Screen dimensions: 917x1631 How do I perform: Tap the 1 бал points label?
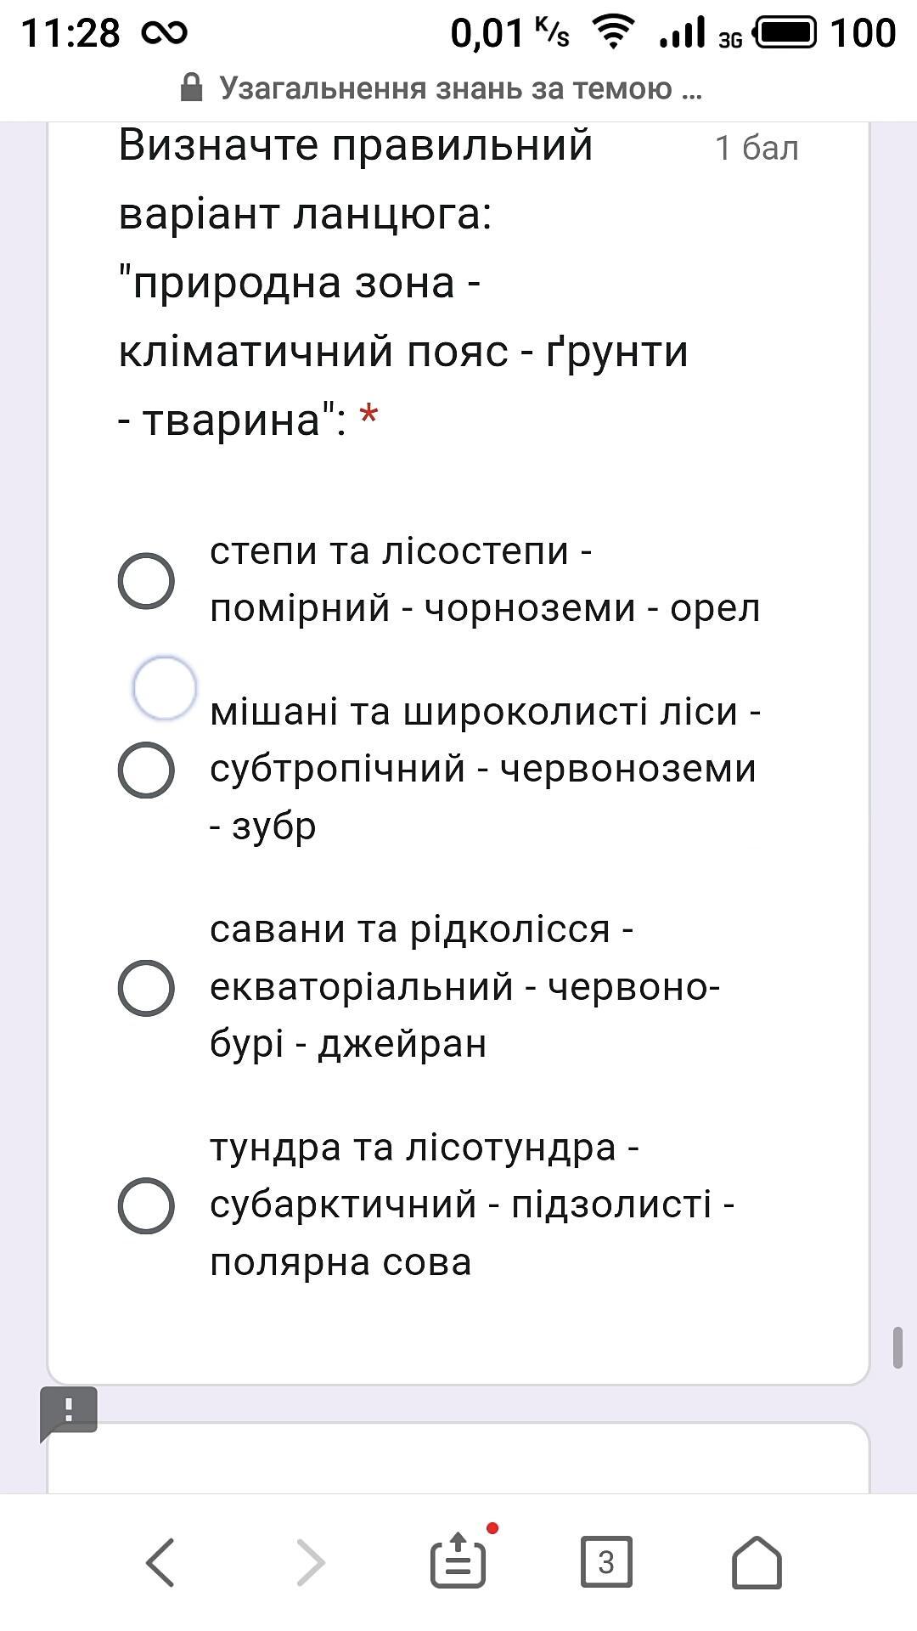[757, 148]
